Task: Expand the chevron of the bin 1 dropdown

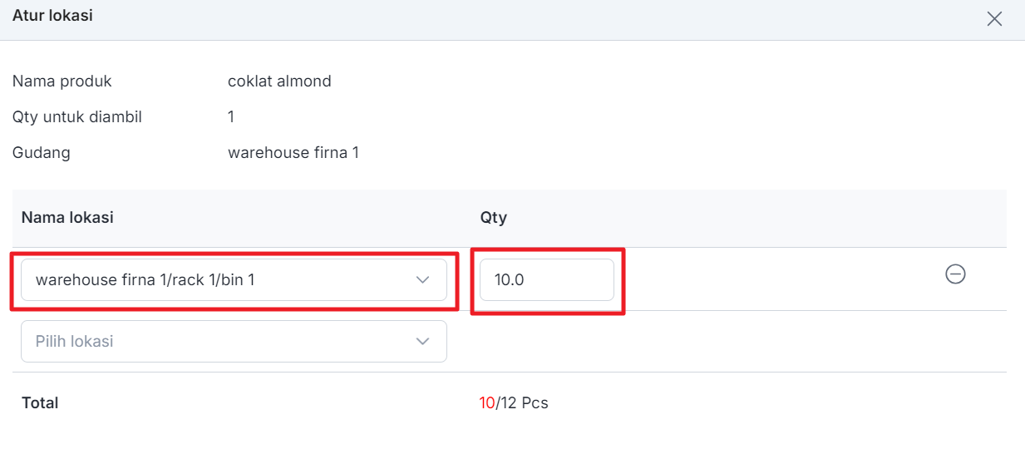Action: 422,279
